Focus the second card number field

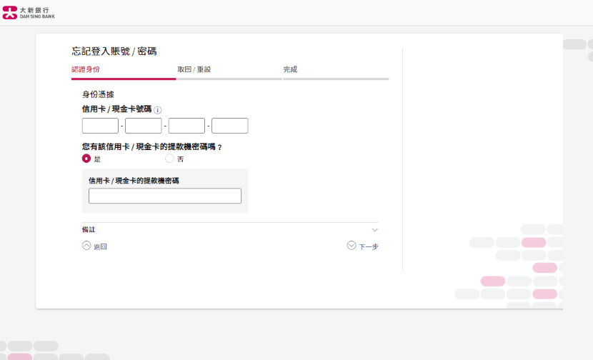pyautogui.click(x=144, y=126)
